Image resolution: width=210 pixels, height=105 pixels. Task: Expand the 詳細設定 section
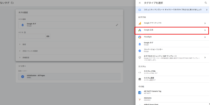[69, 57]
